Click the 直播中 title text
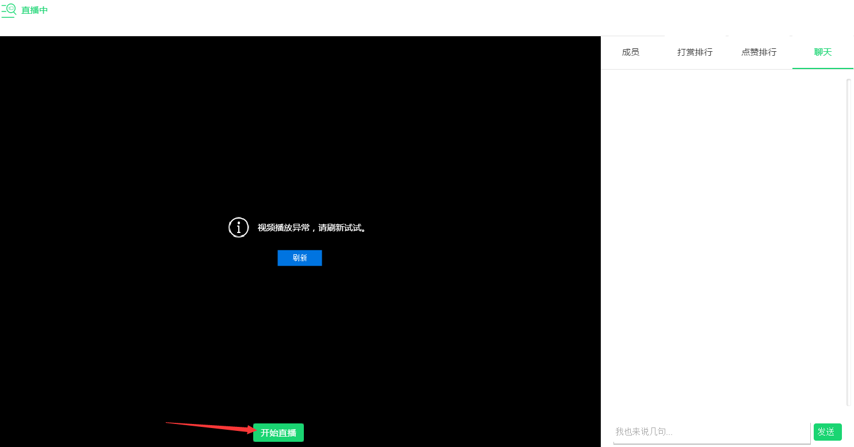The width and height of the screenshot is (854, 447). [35, 10]
